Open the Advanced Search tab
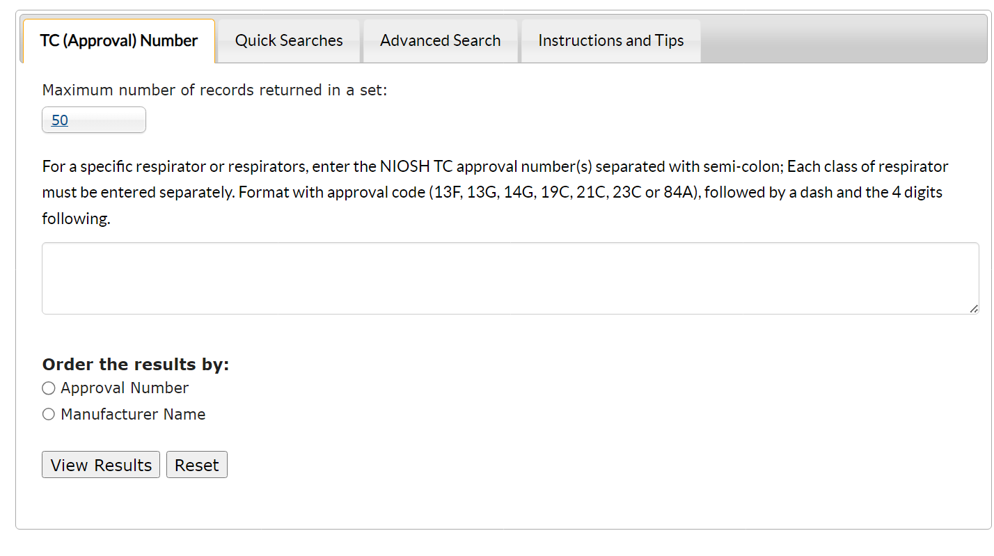The height and width of the screenshot is (556, 994). pyautogui.click(x=440, y=40)
